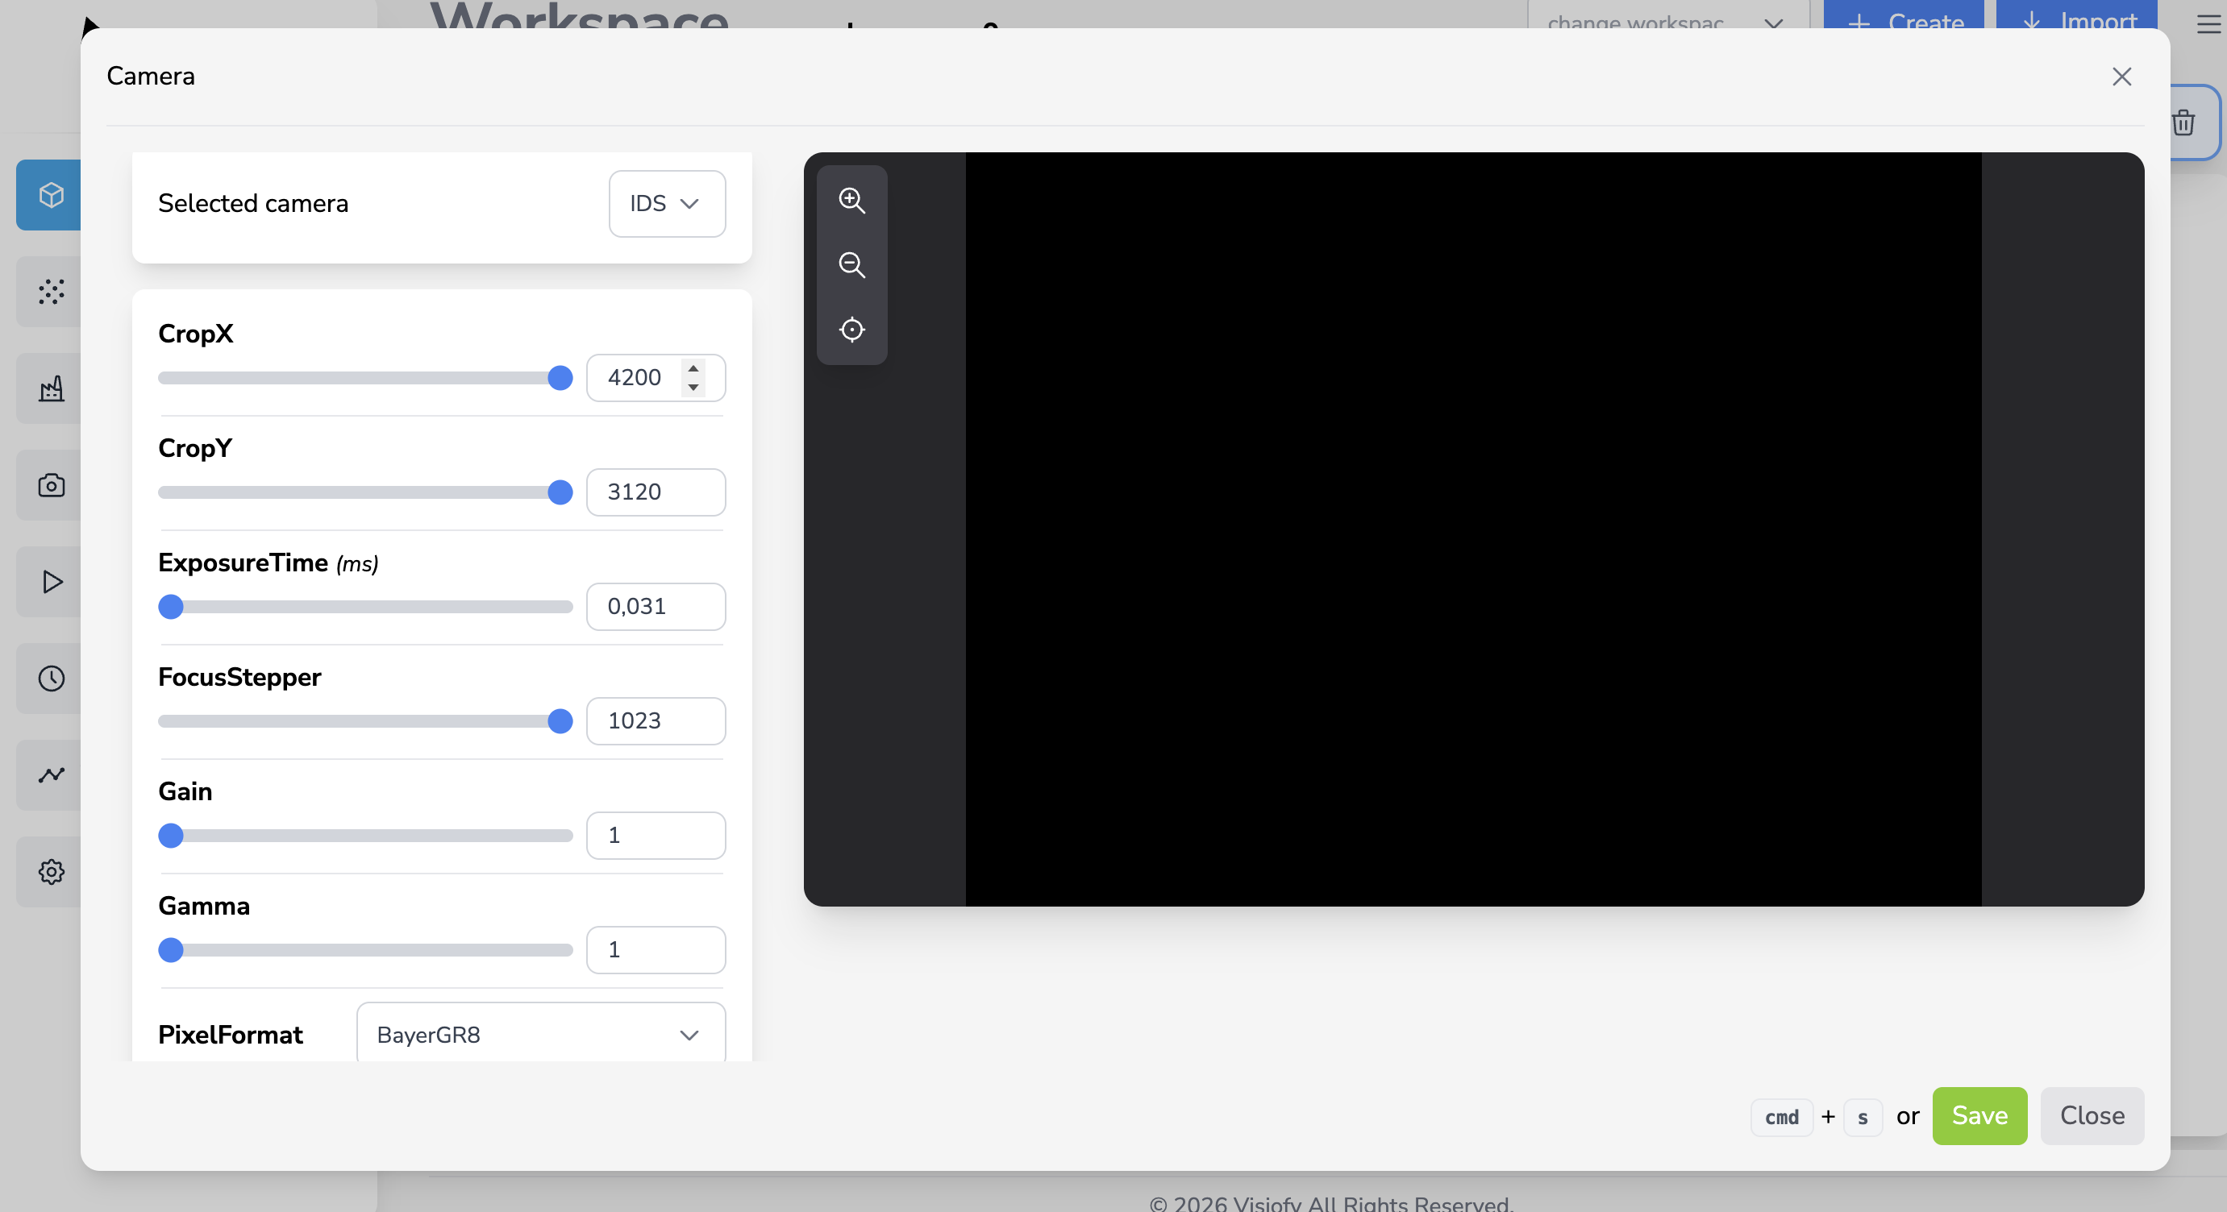Click the CropX slider handle
Image resolution: width=2227 pixels, height=1212 pixels.
pyautogui.click(x=560, y=377)
